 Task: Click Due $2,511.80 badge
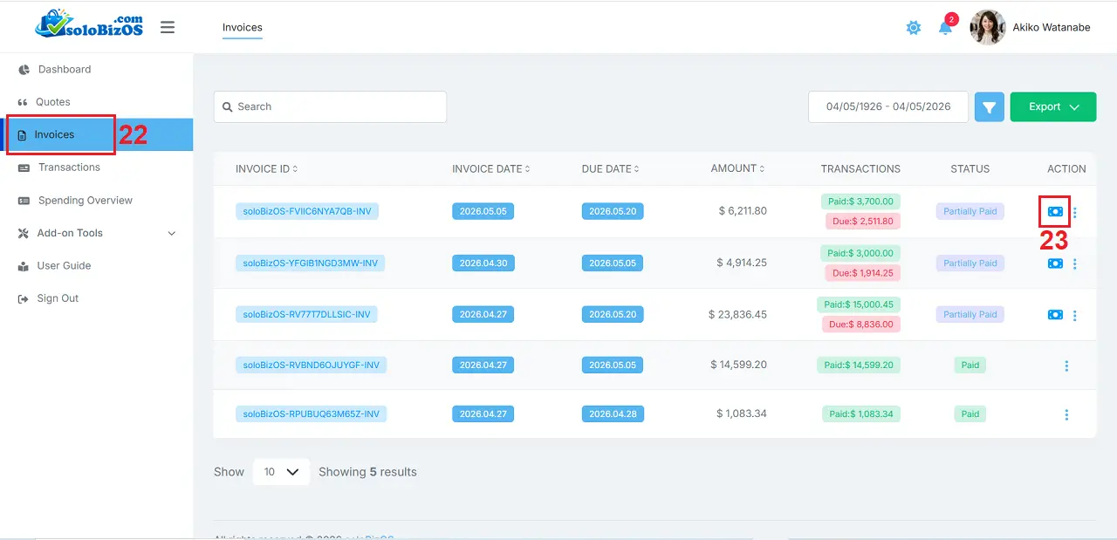pyautogui.click(x=863, y=222)
